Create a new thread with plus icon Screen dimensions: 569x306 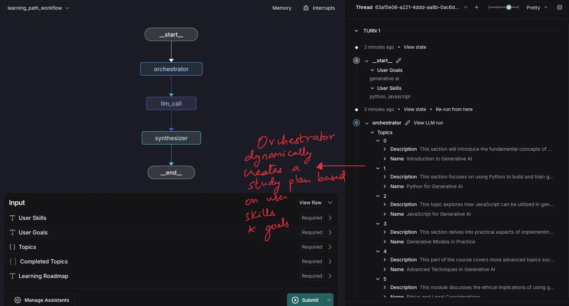coord(477,7)
